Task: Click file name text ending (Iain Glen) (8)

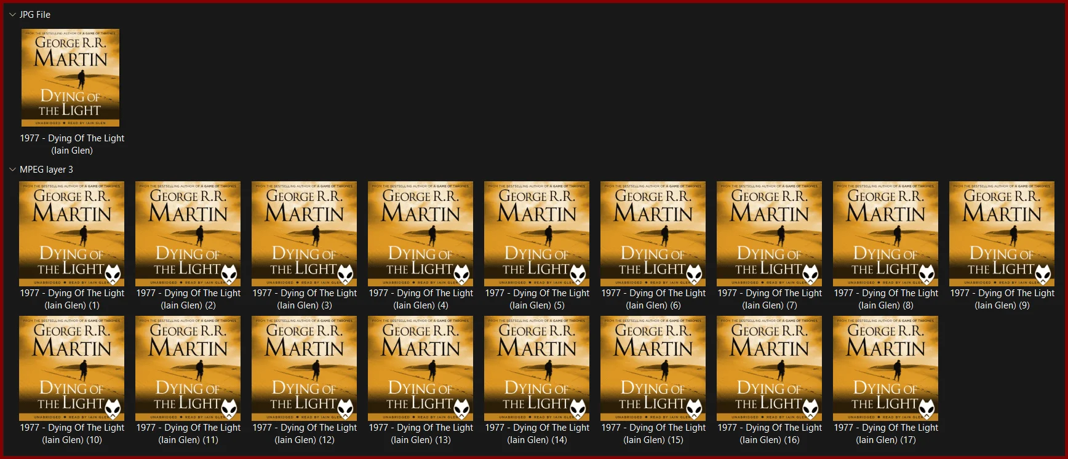Action: pyautogui.click(x=886, y=299)
